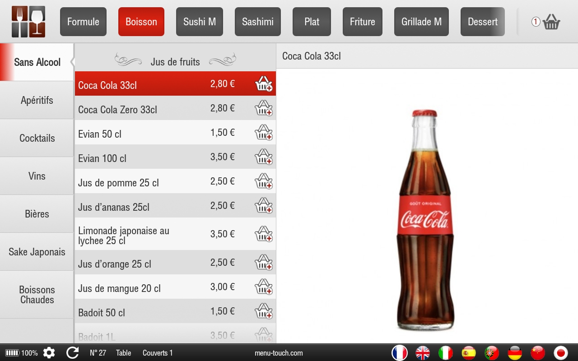
Task: Add Jus de pomme 25 cl to basket
Action: [x=264, y=181]
